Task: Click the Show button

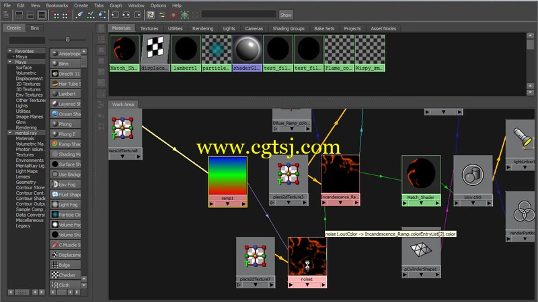Action: [286, 15]
